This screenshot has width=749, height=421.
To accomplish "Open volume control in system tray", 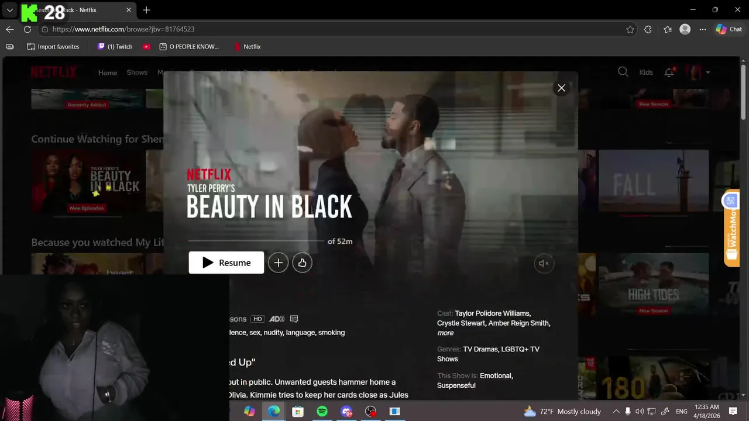I will 639,412.
